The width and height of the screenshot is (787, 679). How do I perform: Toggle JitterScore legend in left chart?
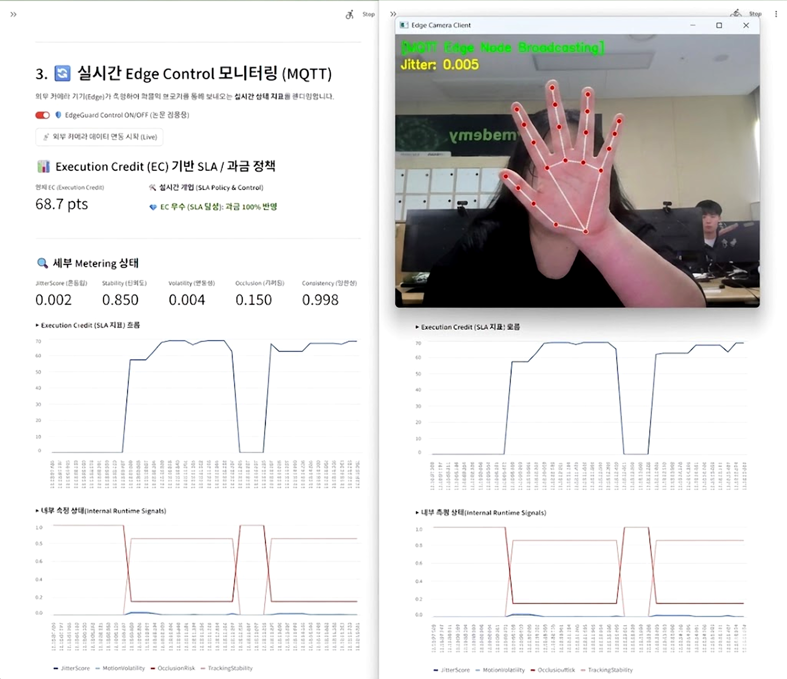coord(72,668)
